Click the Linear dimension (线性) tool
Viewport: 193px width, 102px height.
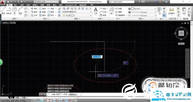coord(103,8)
